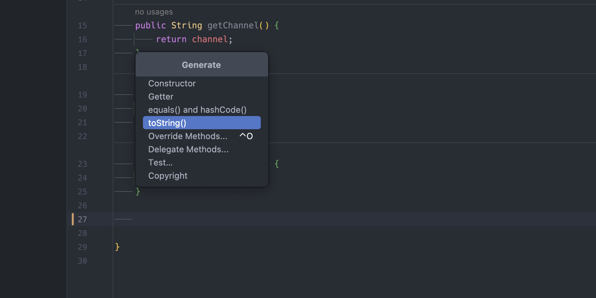Click the orange change marker beside line 27
Image resolution: width=596 pixels, height=298 pixels.
[73, 219]
